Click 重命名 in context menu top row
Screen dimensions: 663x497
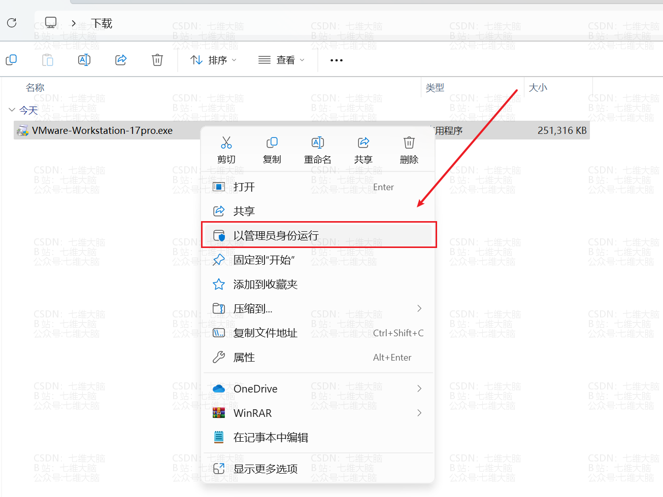click(x=318, y=150)
